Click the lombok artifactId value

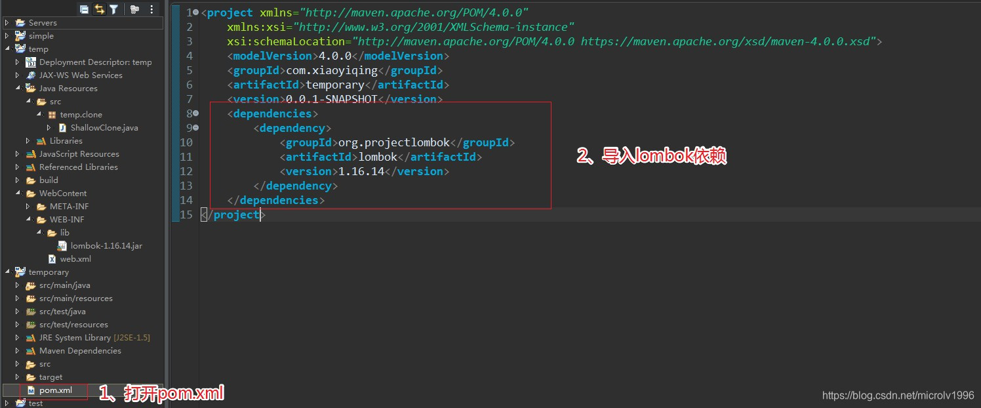(x=378, y=157)
